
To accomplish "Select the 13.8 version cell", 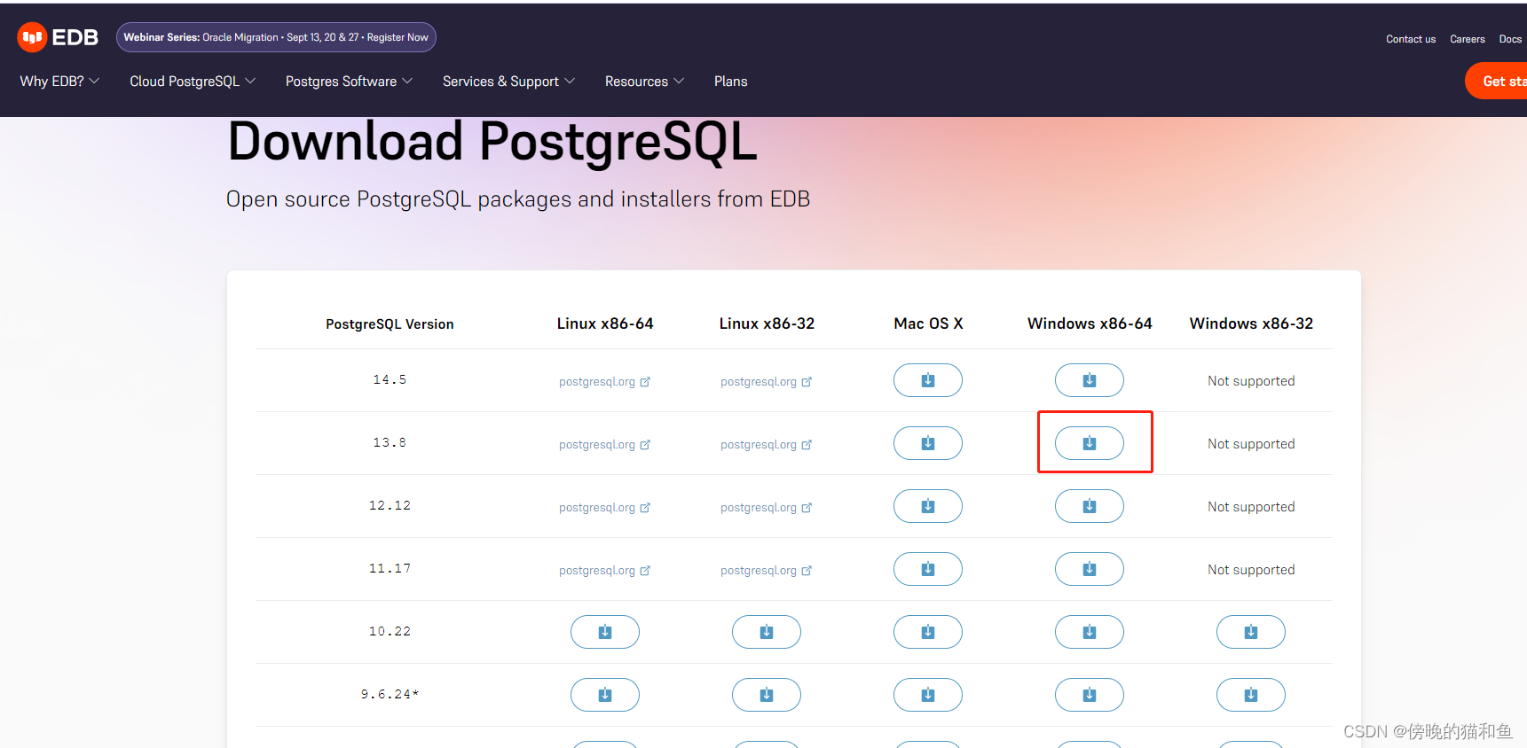I will click(x=390, y=442).
